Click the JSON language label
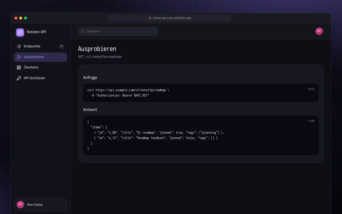The height and width of the screenshot is (214, 342). click(x=311, y=121)
